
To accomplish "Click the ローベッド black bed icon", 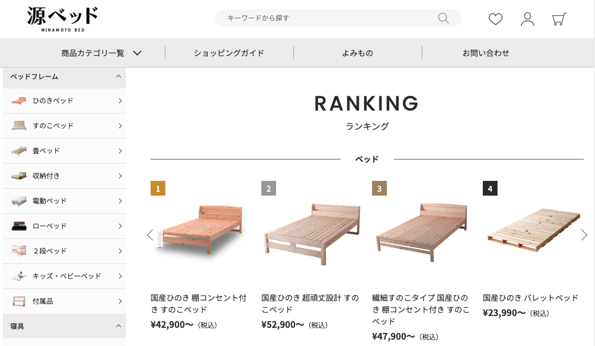I will click(18, 226).
